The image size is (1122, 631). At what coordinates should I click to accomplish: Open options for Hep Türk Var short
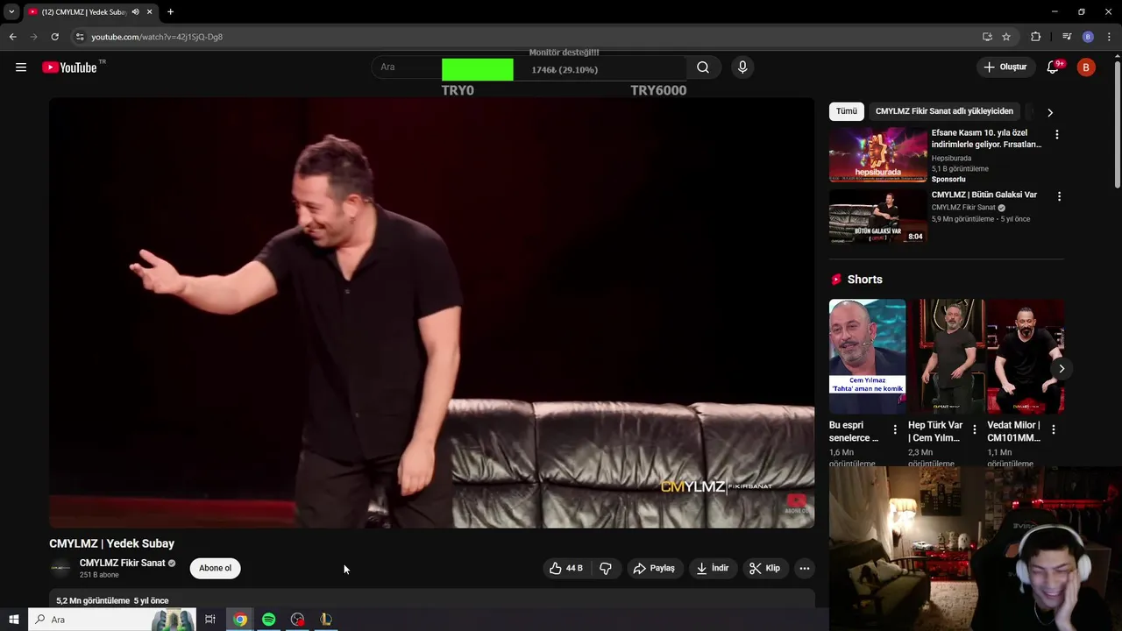tap(974, 429)
